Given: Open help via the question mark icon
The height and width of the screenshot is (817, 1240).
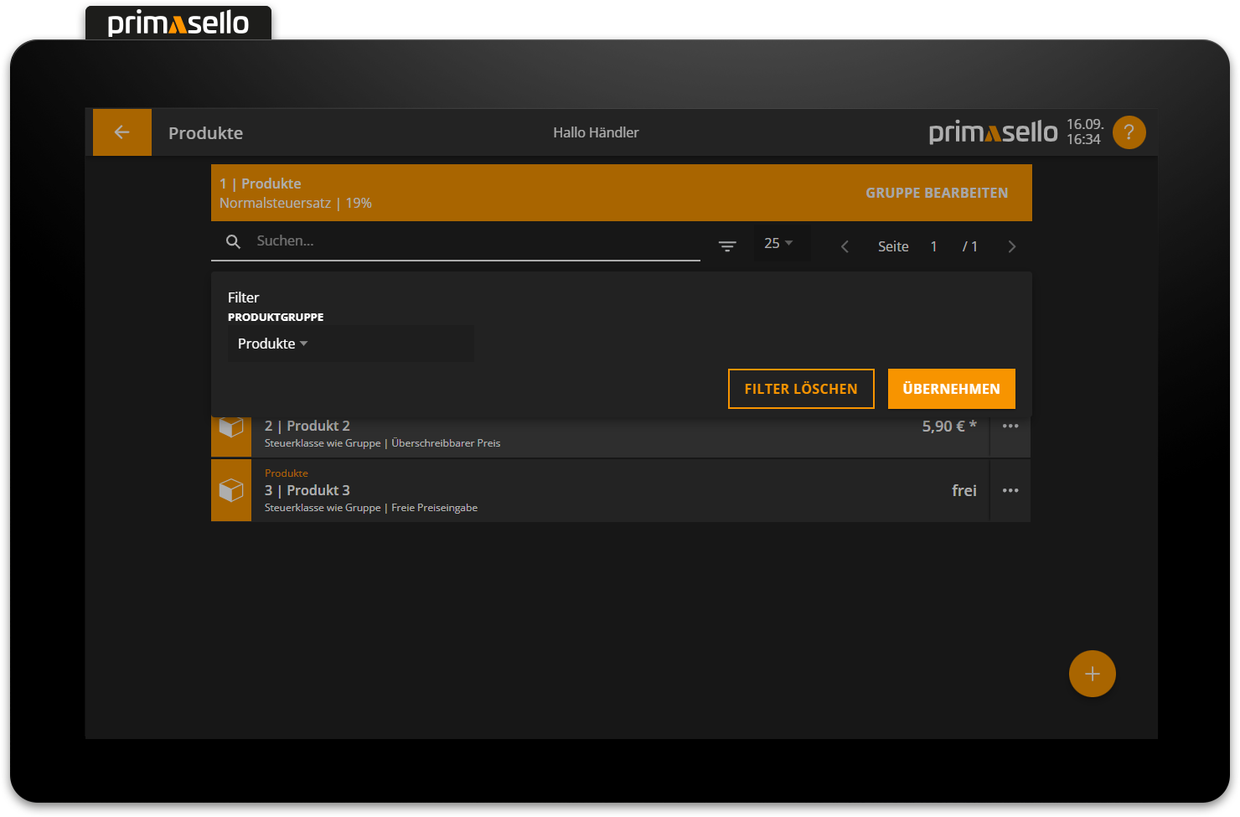Looking at the screenshot, I should [1129, 132].
